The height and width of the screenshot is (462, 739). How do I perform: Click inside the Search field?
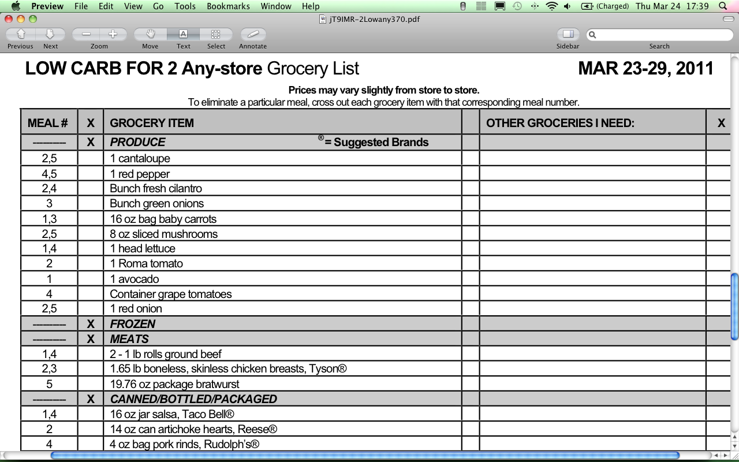coord(658,35)
